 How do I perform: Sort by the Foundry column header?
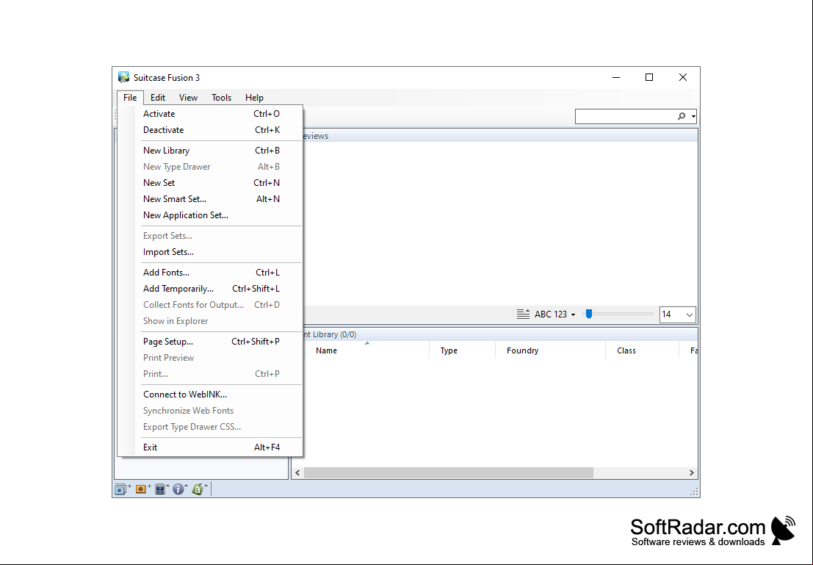tap(550, 350)
